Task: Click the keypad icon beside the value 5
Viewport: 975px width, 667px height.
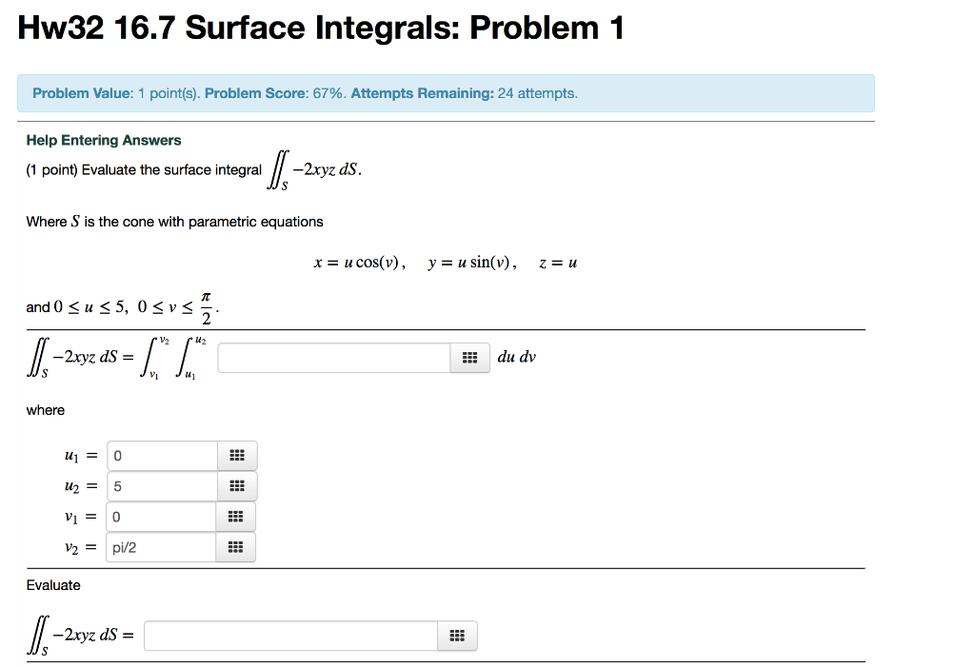Action: [235, 486]
